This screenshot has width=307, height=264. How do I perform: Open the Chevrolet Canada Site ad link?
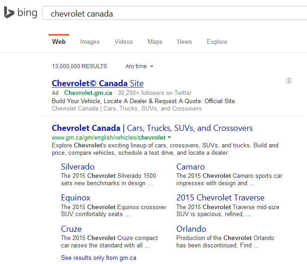click(97, 83)
